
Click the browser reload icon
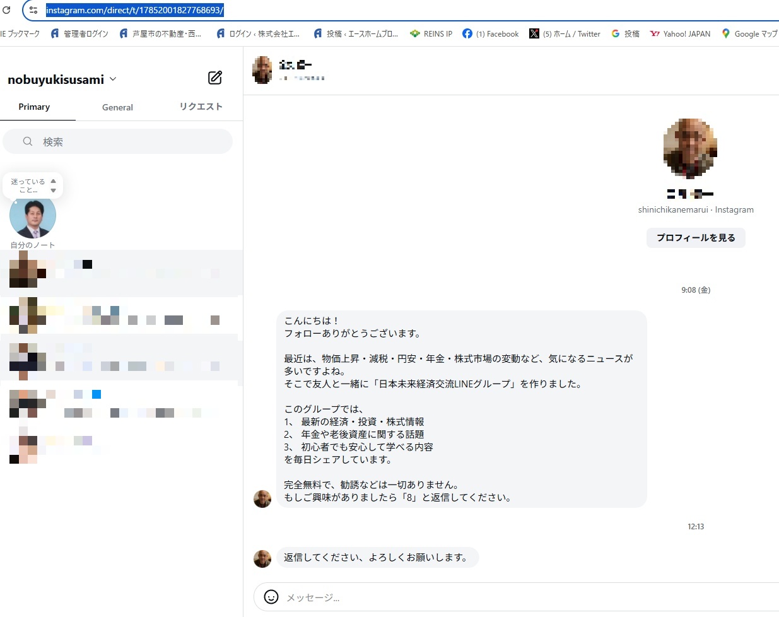(x=7, y=10)
